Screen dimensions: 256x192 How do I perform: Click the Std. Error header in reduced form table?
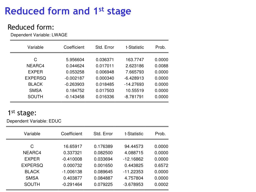[105, 47]
